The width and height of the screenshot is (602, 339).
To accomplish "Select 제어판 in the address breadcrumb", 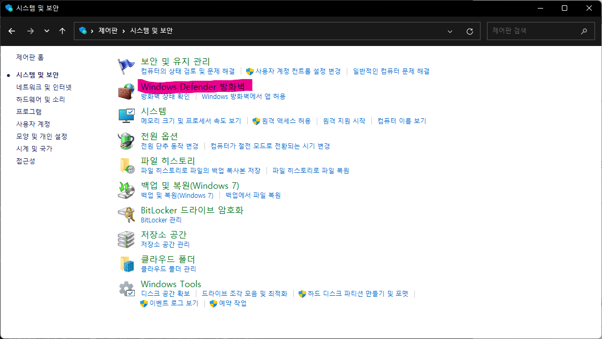I will click(108, 30).
